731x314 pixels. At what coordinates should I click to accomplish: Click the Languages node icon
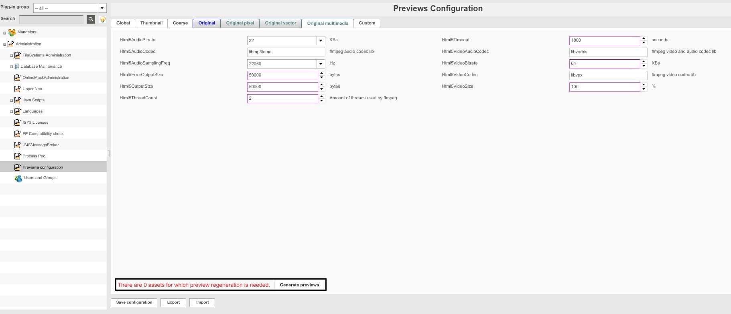pos(17,111)
